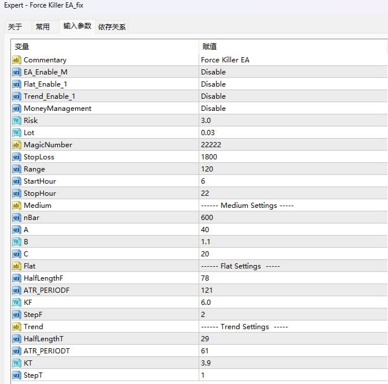Click the integer icon beside variable C
This screenshot has width=388, height=384.
click(16, 254)
